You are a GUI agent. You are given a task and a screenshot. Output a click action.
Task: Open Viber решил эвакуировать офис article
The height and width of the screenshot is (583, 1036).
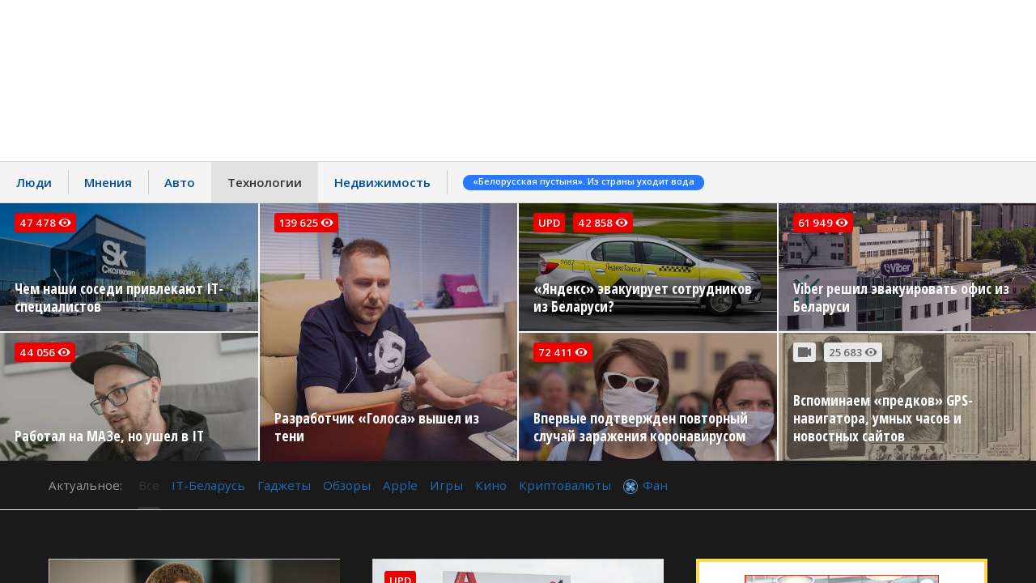pyautogui.click(x=902, y=298)
